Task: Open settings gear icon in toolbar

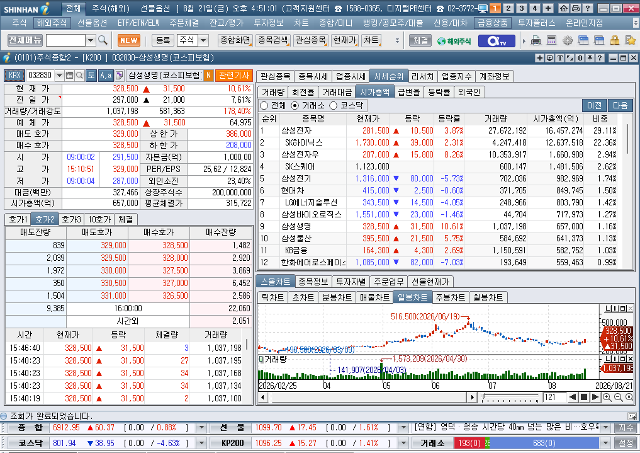Action: point(568,40)
